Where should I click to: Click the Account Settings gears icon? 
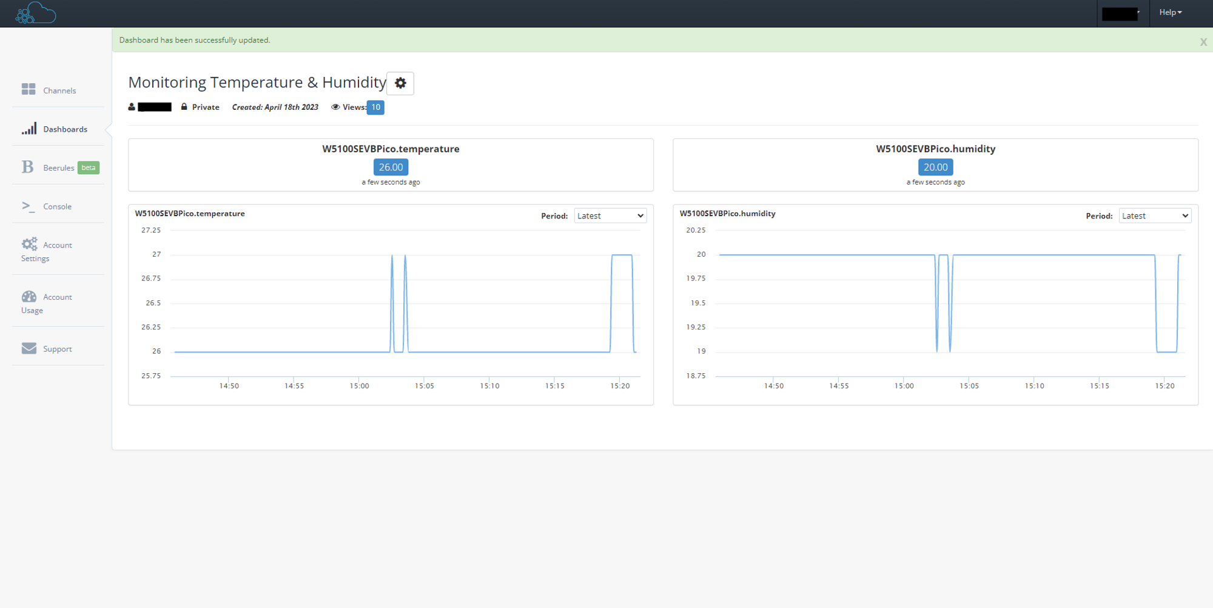click(29, 244)
